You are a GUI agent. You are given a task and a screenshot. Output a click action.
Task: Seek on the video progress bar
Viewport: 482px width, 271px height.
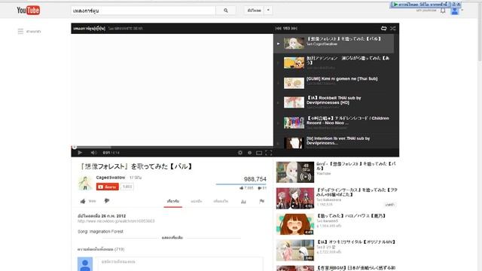coord(172,148)
